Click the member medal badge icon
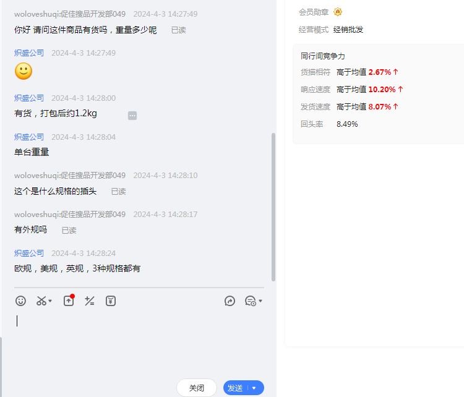This screenshot has width=464, height=397. coord(338,12)
